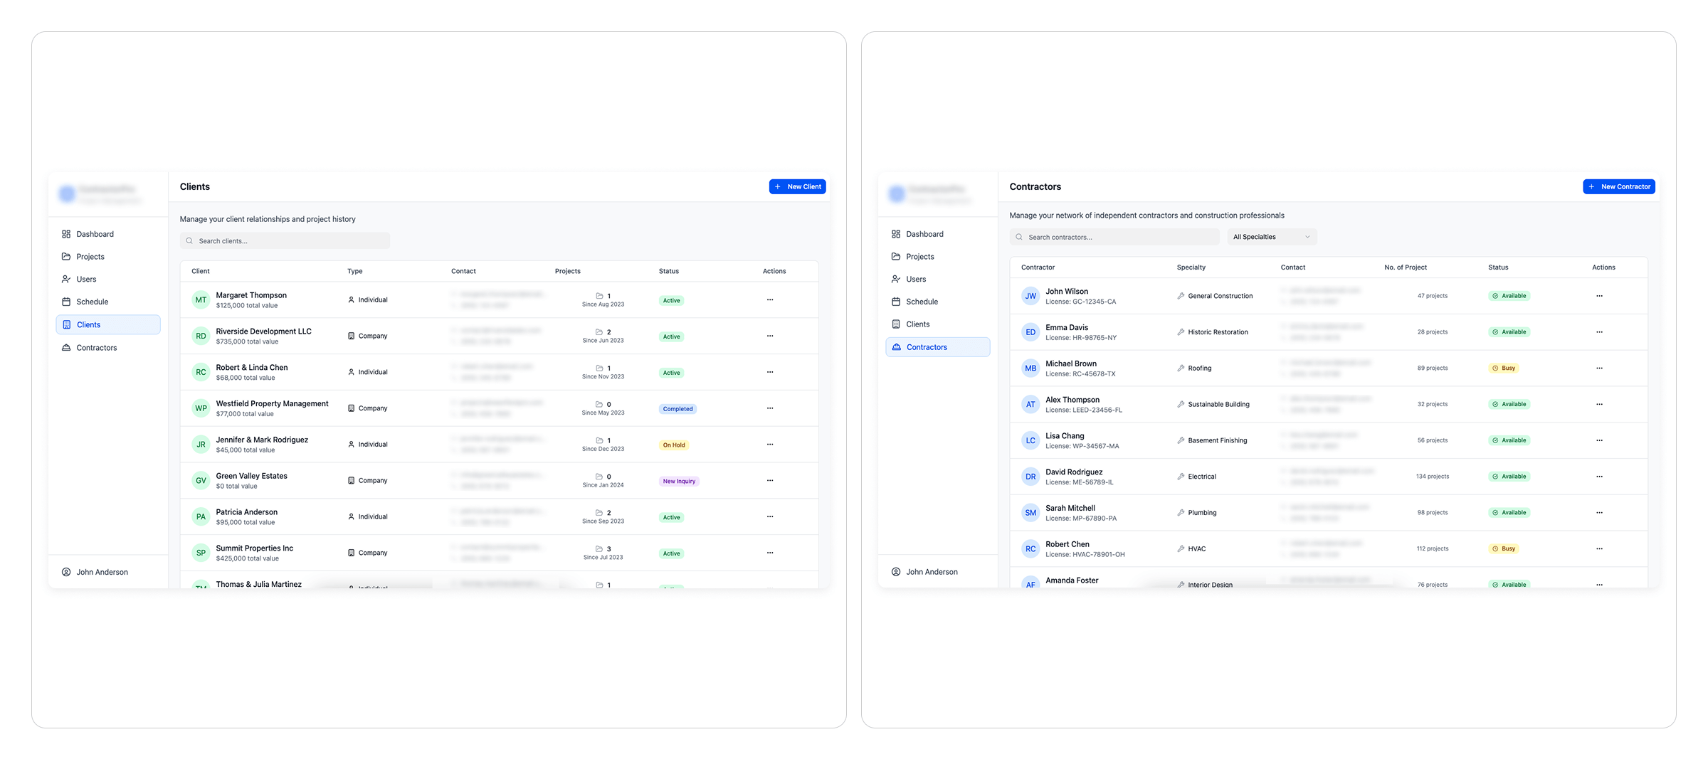Click the MT avatar for Margaret Thompson
The height and width of the screenshot is (759, 1708).
click(201, 300)
